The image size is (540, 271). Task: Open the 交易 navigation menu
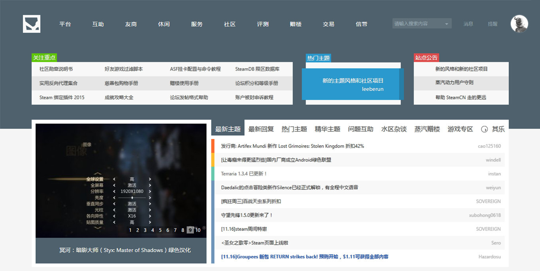[329, 24]
